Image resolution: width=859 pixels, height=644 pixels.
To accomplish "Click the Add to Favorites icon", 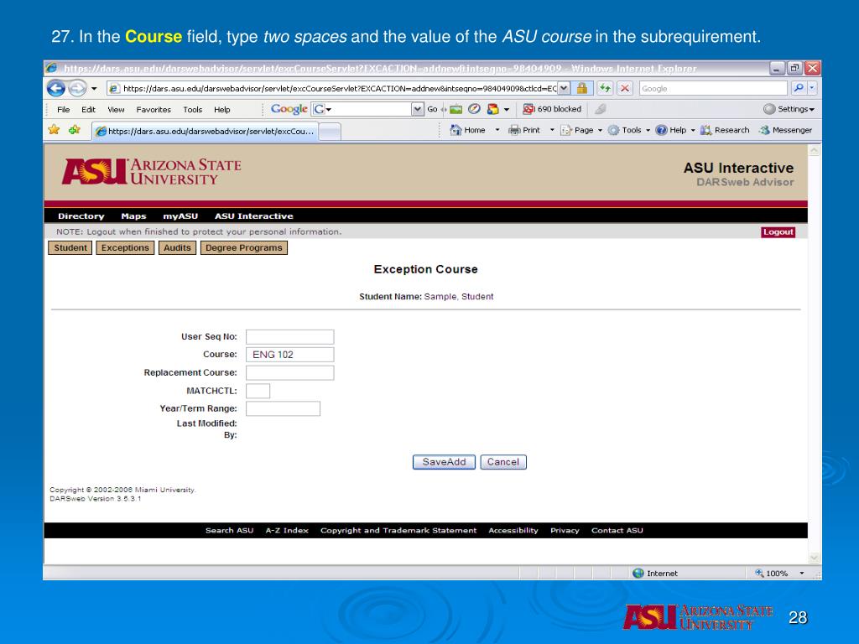I will point(75,130).
